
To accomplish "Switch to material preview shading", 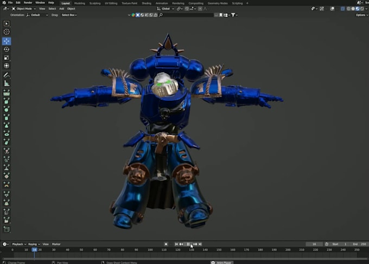I will [358, 9].
